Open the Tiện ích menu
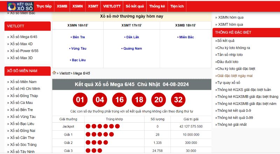Screen dimensions: 280x154 pyautogui.click(x=177, y=6)
